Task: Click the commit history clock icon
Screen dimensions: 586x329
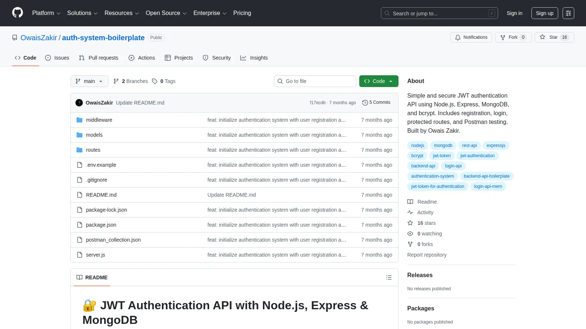Action: coord(365,103)
